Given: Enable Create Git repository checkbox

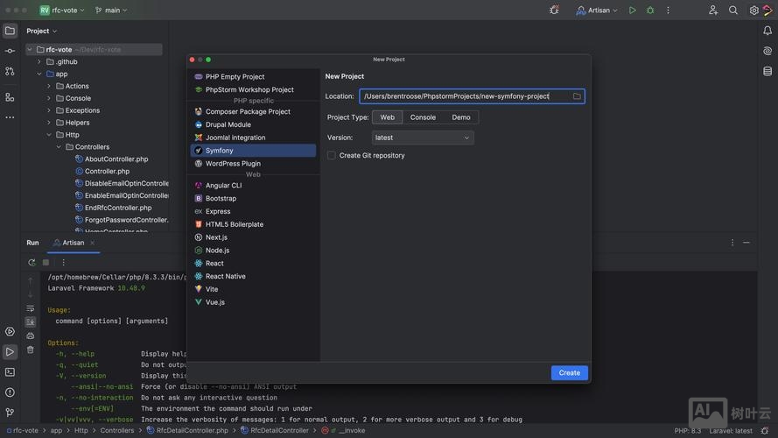Looking at the screenshot, I should coord(332,156).
